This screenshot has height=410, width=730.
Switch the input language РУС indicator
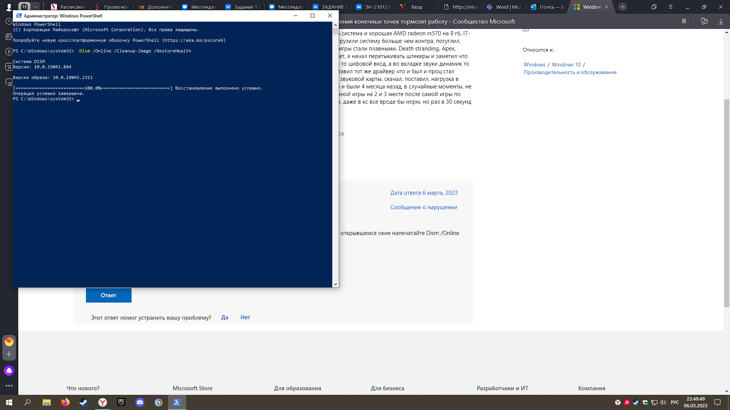pos(675,402)
